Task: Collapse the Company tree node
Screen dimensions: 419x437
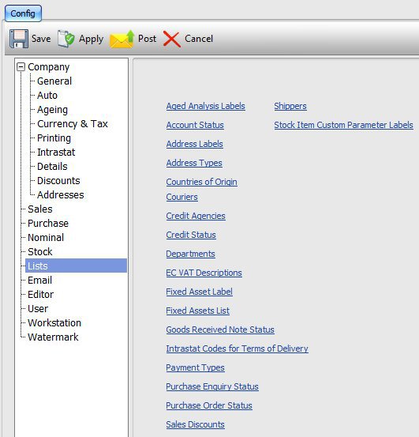Action: pos(21,67)
